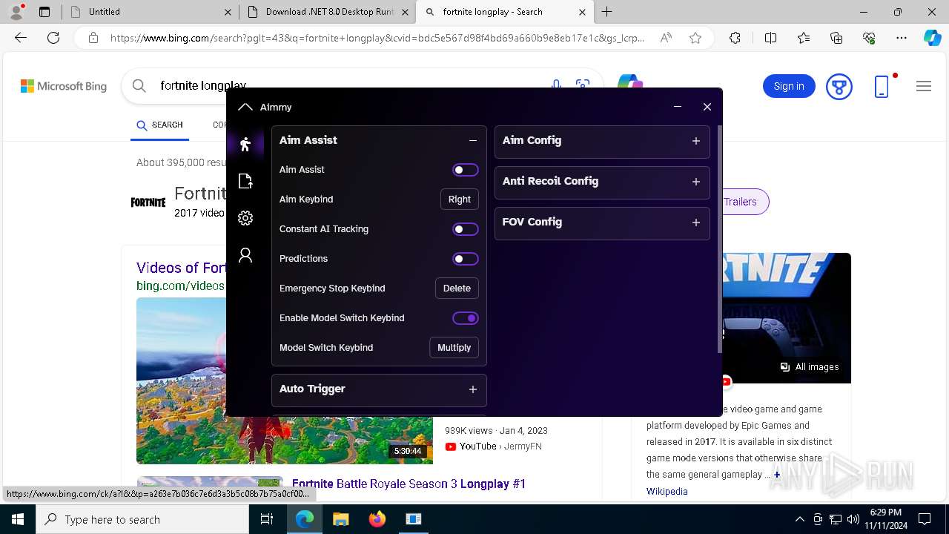Open the Microsoft Bing logo
This screenshot has height=534, width=949.
click(64, 86)
